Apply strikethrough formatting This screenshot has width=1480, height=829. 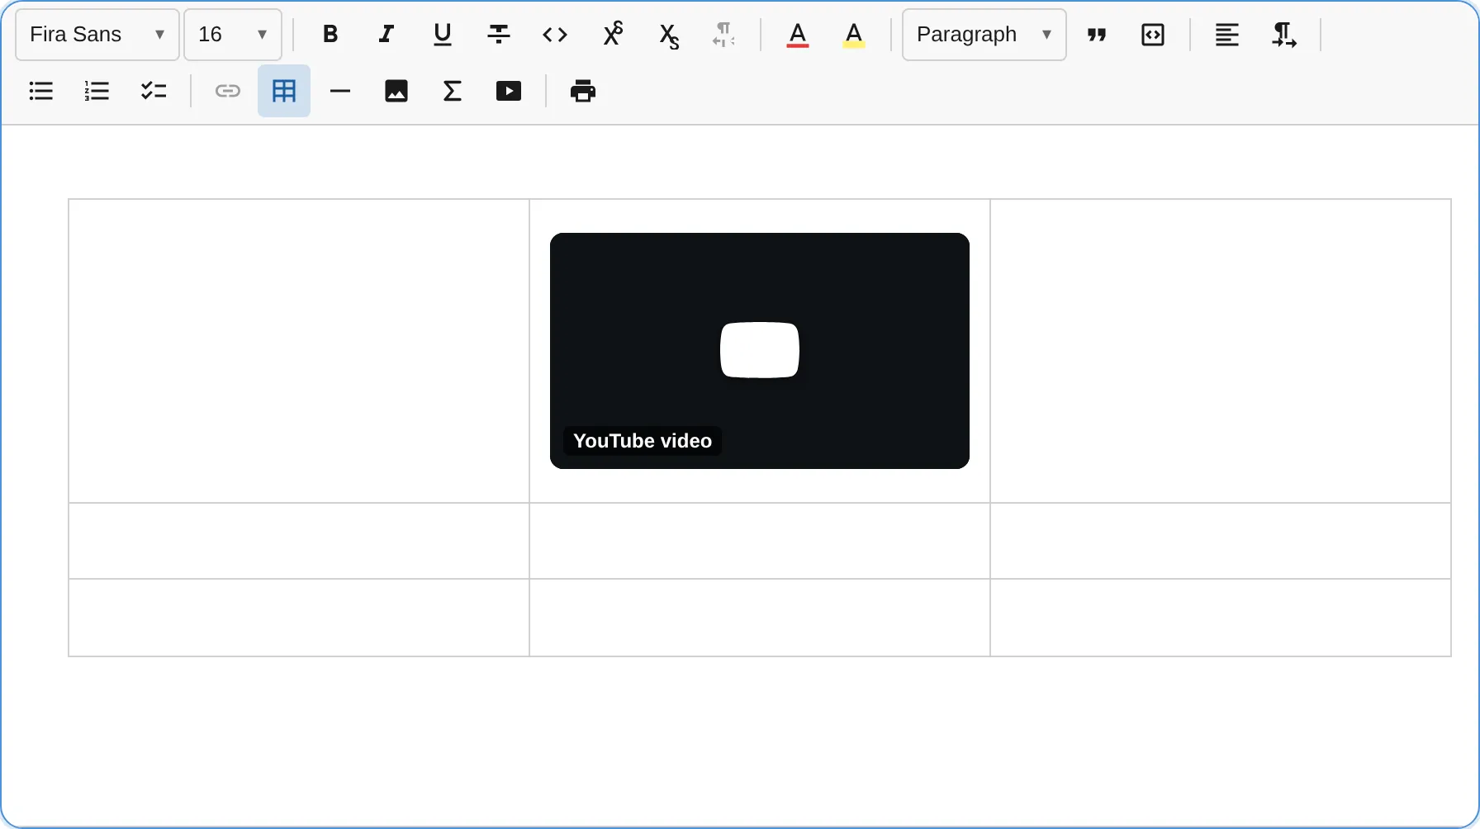click(499, 35)
